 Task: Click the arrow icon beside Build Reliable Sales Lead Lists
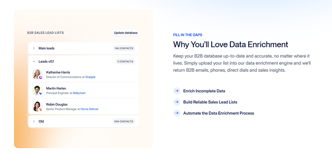coord(177,102)
